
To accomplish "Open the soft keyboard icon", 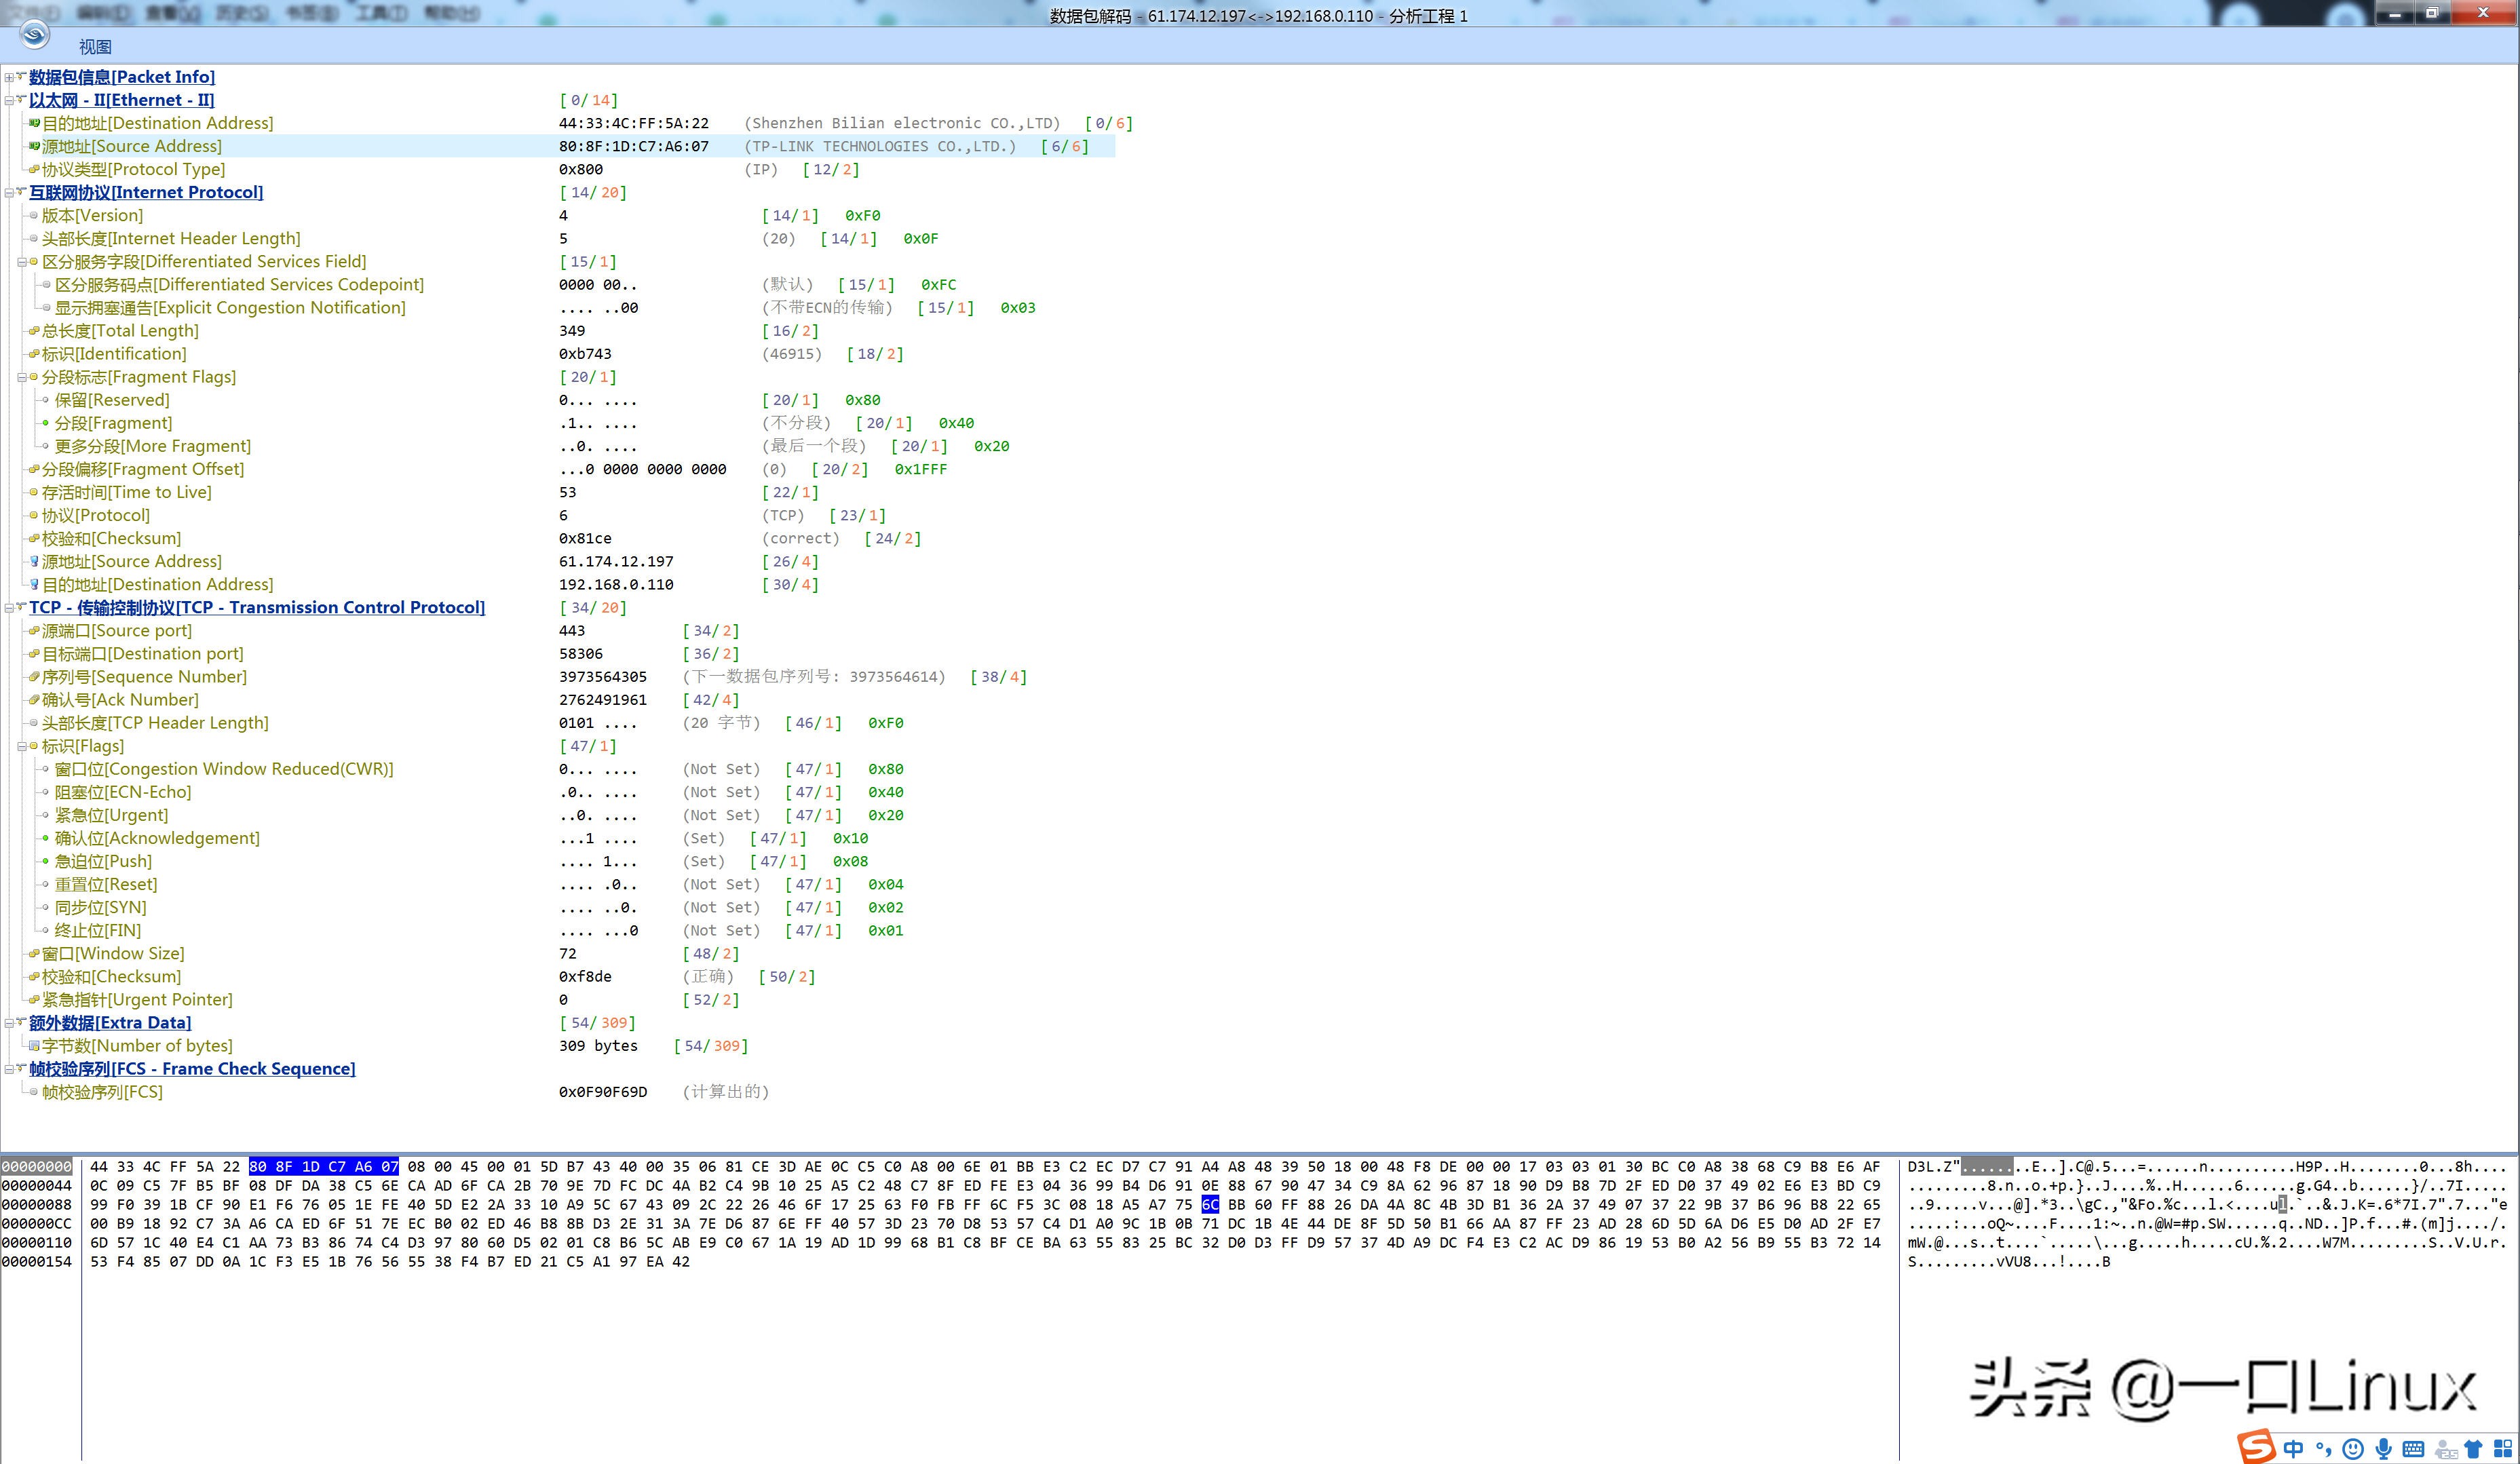I will point(2413,1448).
